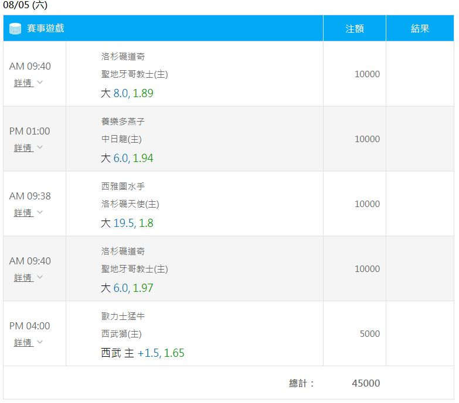Image resolution: width=459 pixels, height=403 pixels.
Task: Open 詳情 link for 大 8.0, 1.89 bet
Action: pos(23,83)
